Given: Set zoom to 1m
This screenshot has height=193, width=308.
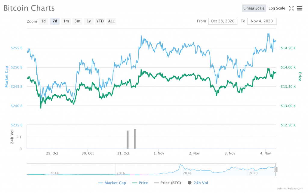Looking at the screenshot, I should (x=66, y=21).
